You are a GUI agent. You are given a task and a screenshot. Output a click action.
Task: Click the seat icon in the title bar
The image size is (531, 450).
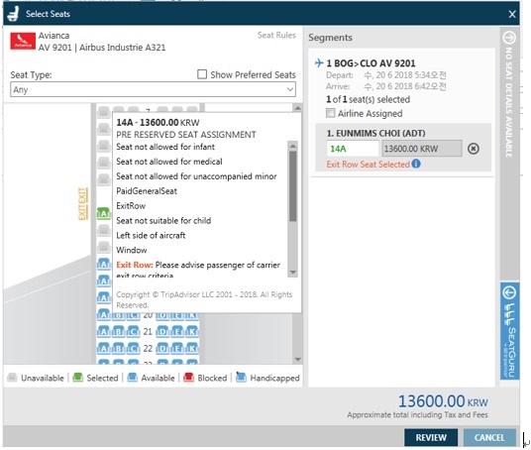click(x=13, y=14)
